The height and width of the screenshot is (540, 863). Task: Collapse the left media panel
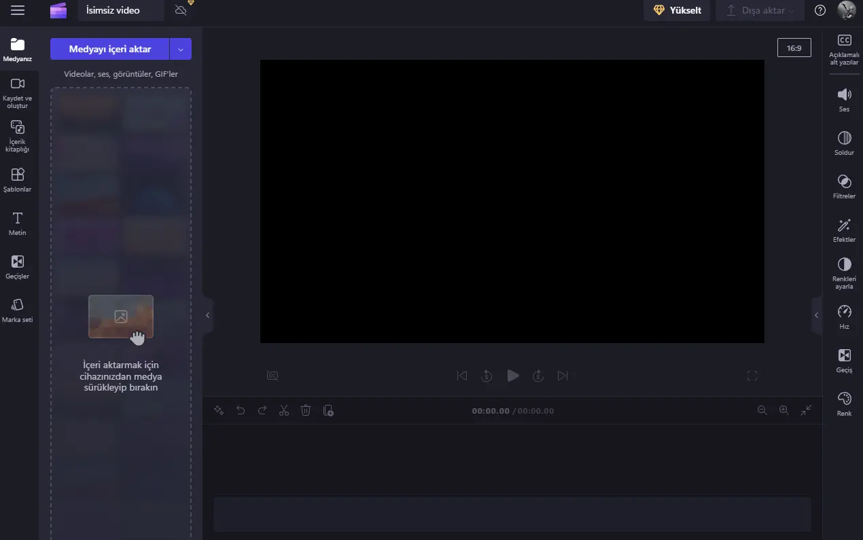(x=208, y=315)
